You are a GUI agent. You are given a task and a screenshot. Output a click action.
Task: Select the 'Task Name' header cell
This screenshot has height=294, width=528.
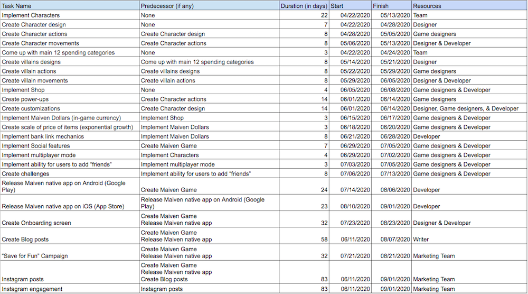point(70,6)
